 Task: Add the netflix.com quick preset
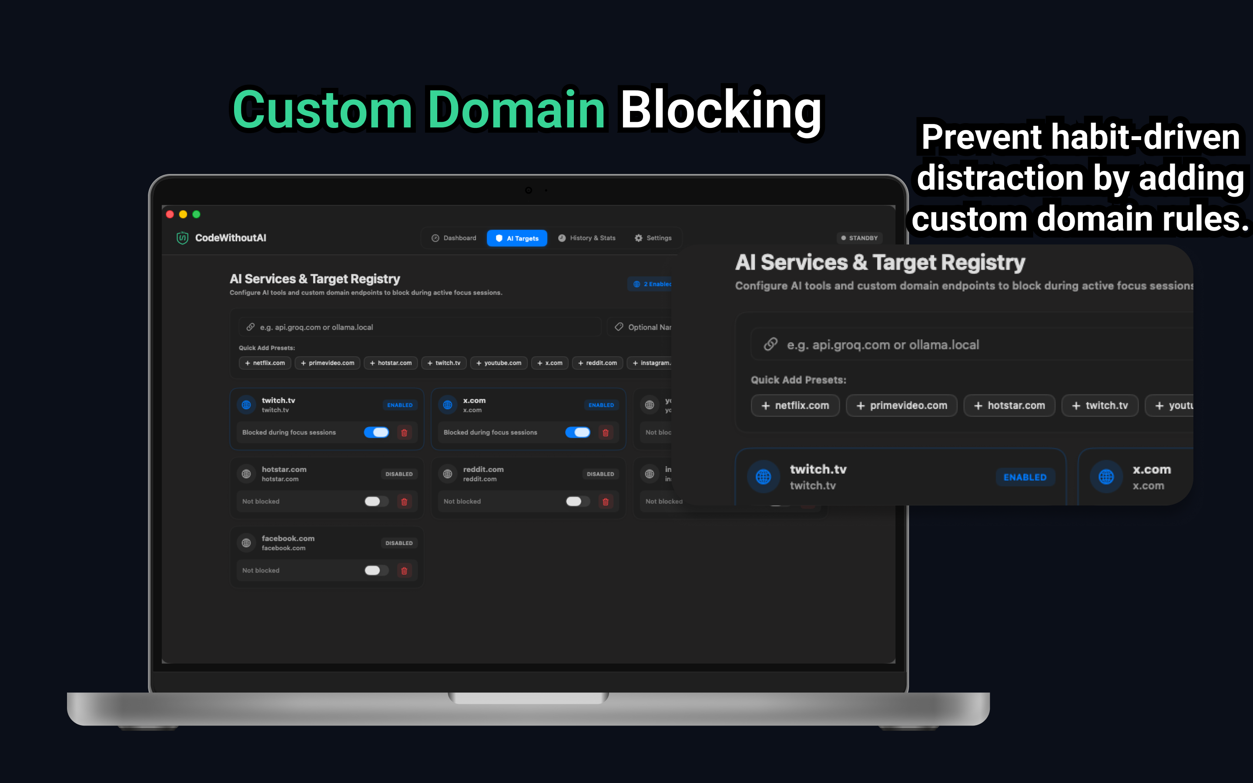click(265, 363)
